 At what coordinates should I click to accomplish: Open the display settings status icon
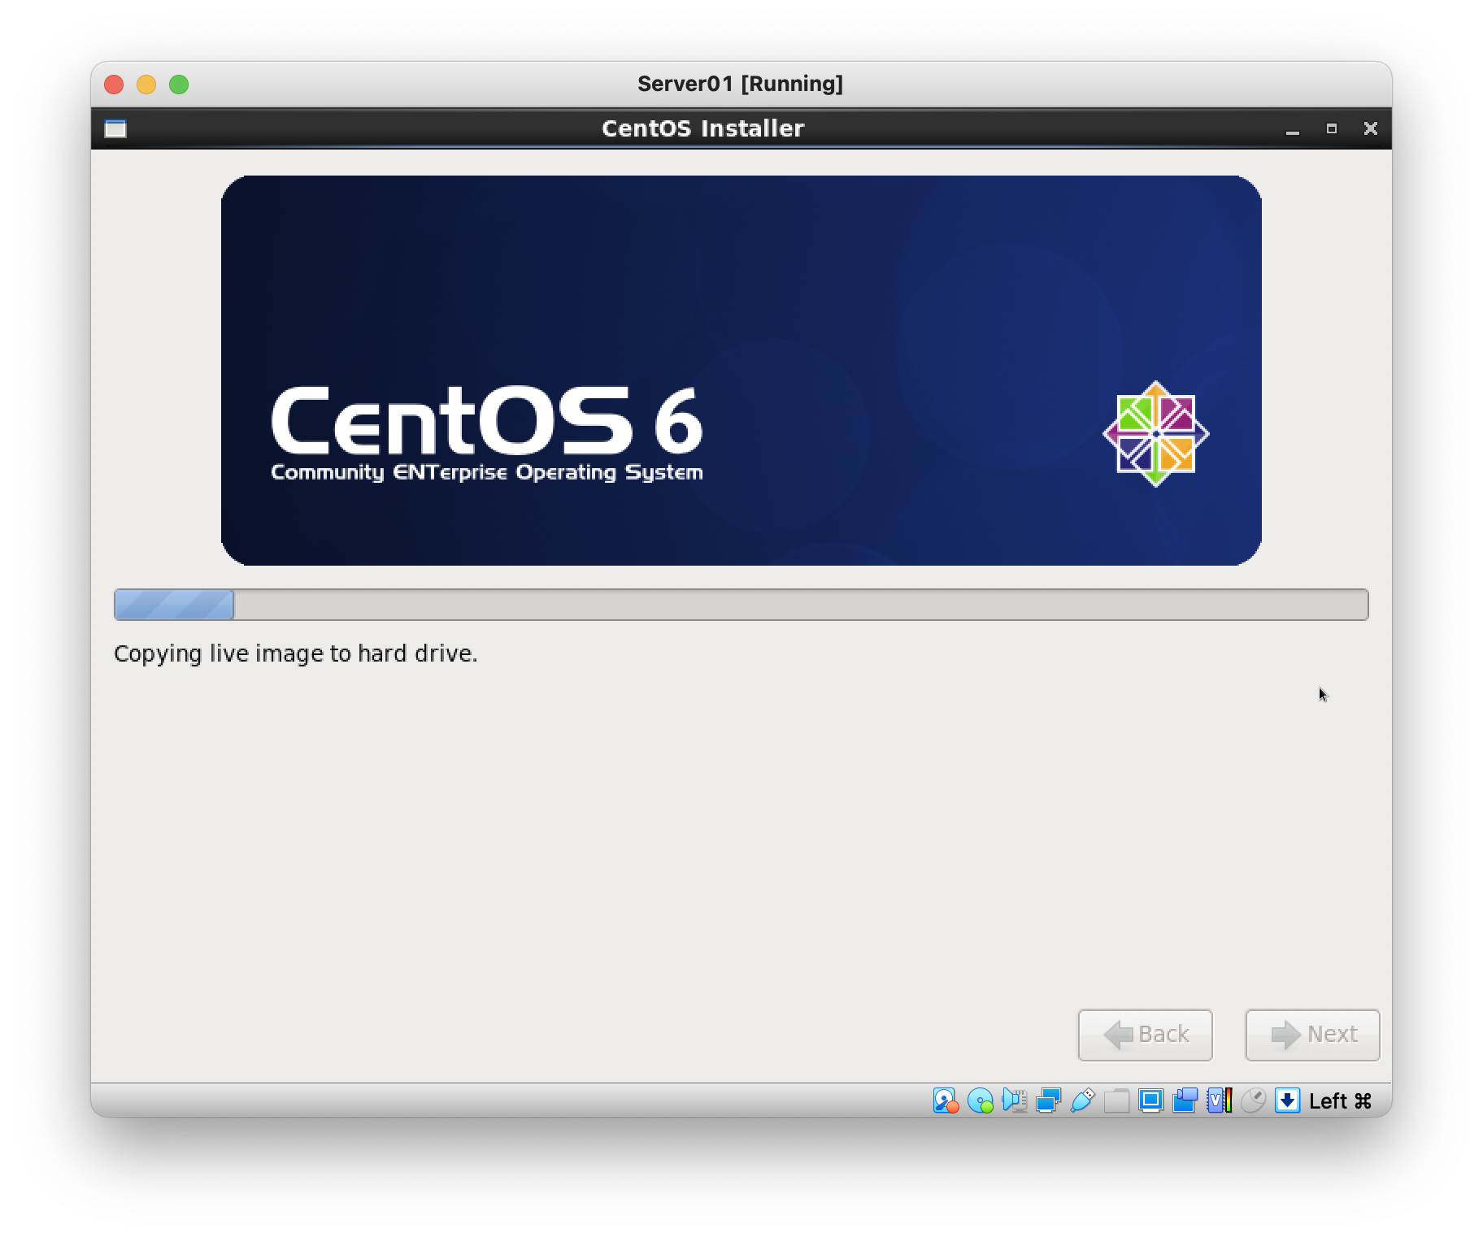click(1151, 1100)
